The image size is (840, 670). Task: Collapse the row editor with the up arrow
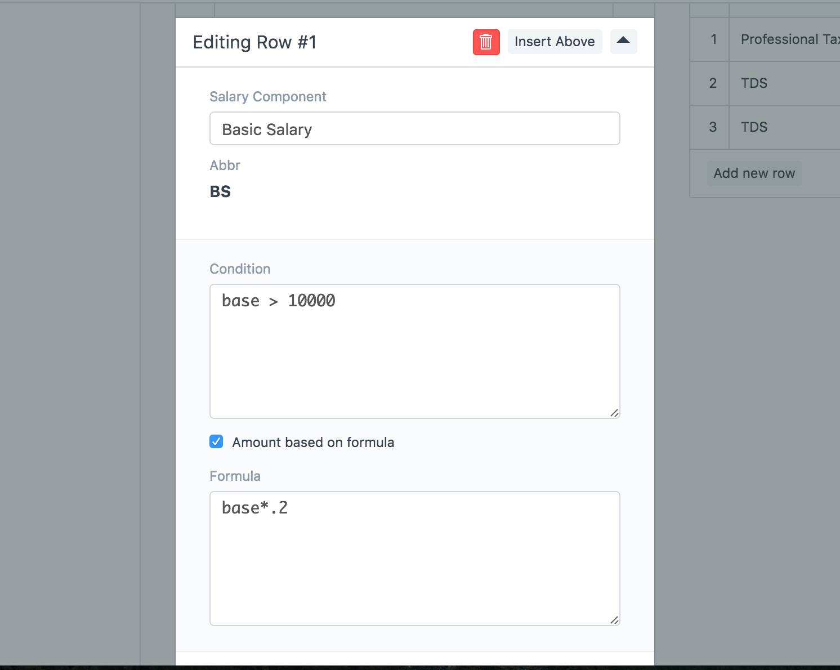coord(623,42)
